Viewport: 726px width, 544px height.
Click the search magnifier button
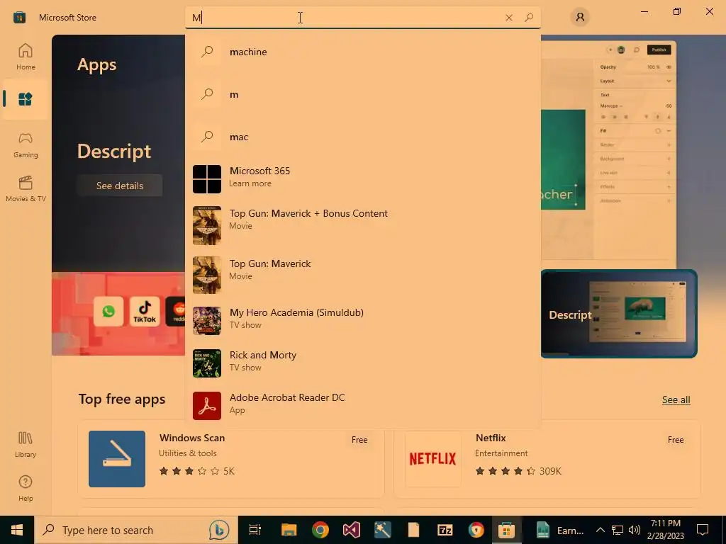[x=529, y=18]
